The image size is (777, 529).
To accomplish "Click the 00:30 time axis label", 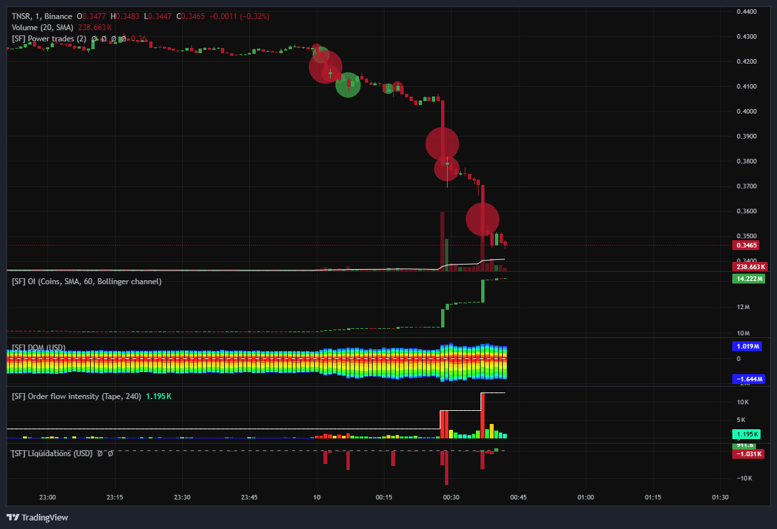I will pyautogui.click(x=451, y=497).
